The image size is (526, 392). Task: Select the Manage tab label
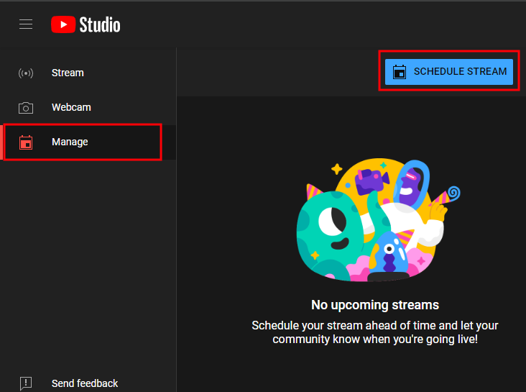click(x=70, y=142)
